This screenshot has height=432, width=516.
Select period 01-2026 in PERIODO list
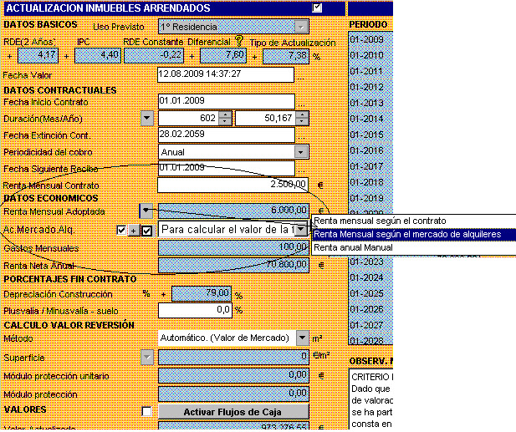pos(370,309)
